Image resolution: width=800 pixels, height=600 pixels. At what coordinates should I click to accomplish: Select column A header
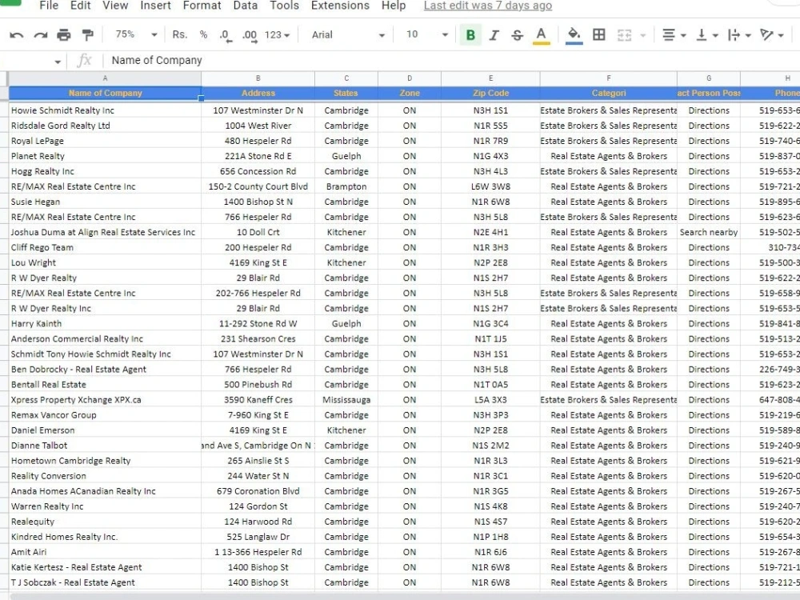click(105, 78)
